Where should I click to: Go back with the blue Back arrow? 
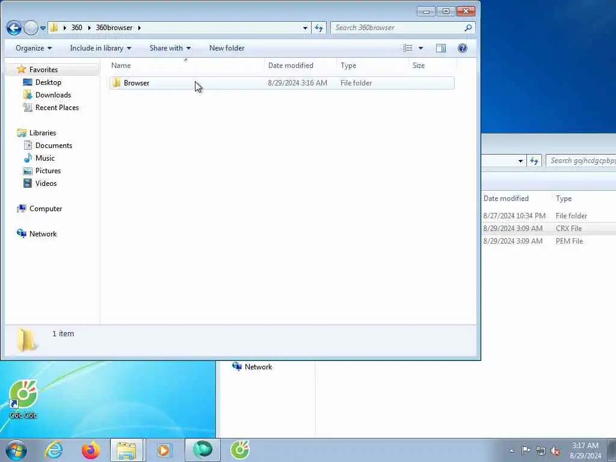tap(14, 28)
